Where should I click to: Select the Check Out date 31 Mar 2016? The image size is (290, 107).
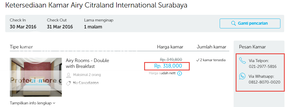pyautogui.click(x=60, y=27)
